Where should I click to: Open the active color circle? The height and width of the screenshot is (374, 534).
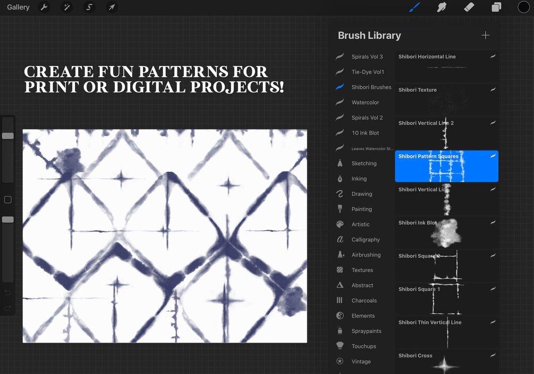click(x=523, y=7)
